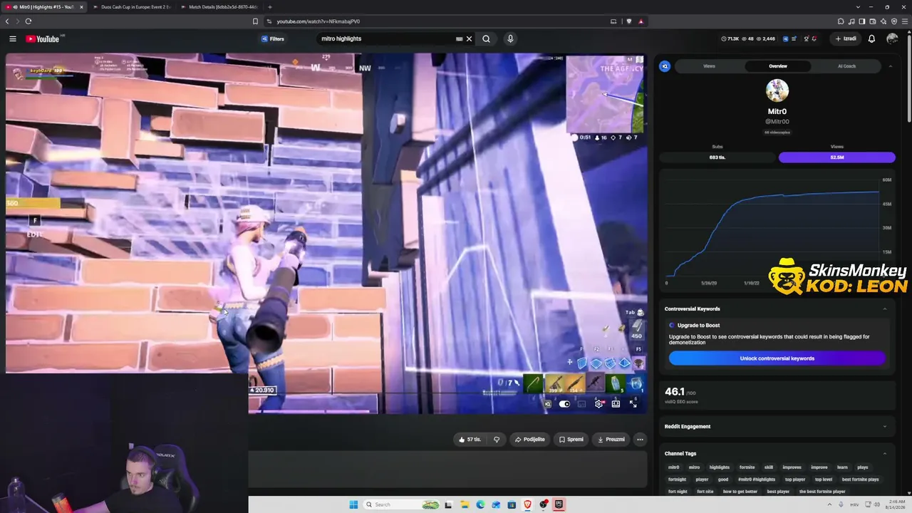The width and height of the screenshot is (912, 513).
Task: Select the Overview tab in vidIQ panel
Action: point(778,66)
